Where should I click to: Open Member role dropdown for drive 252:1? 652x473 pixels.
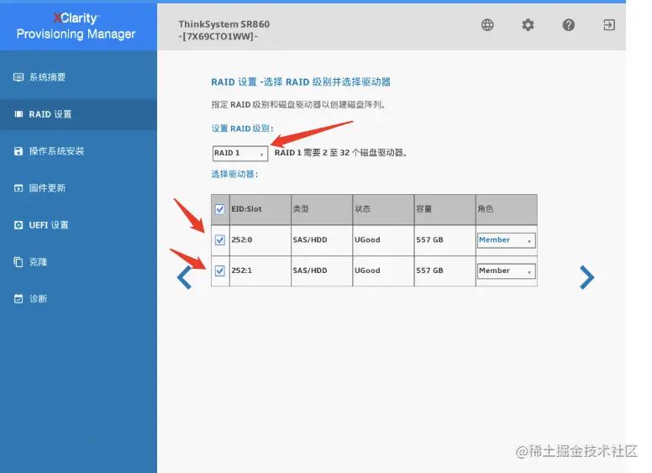click(506, 271)
